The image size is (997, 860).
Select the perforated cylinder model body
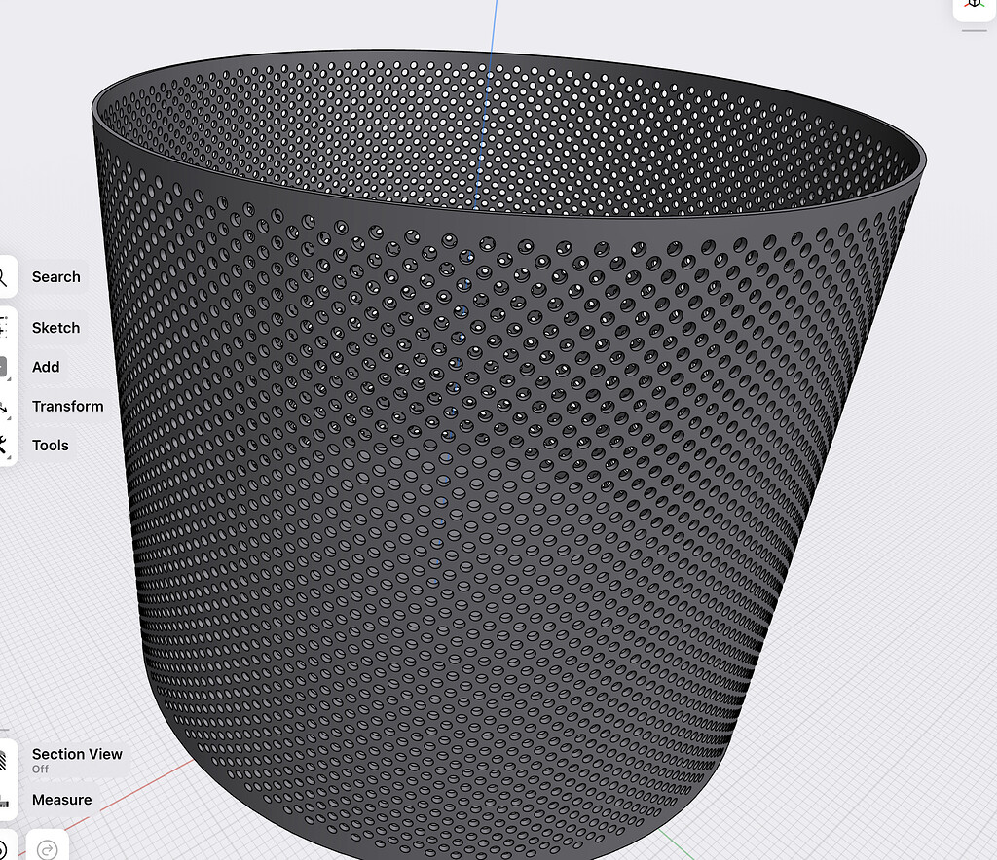[438, 486]
